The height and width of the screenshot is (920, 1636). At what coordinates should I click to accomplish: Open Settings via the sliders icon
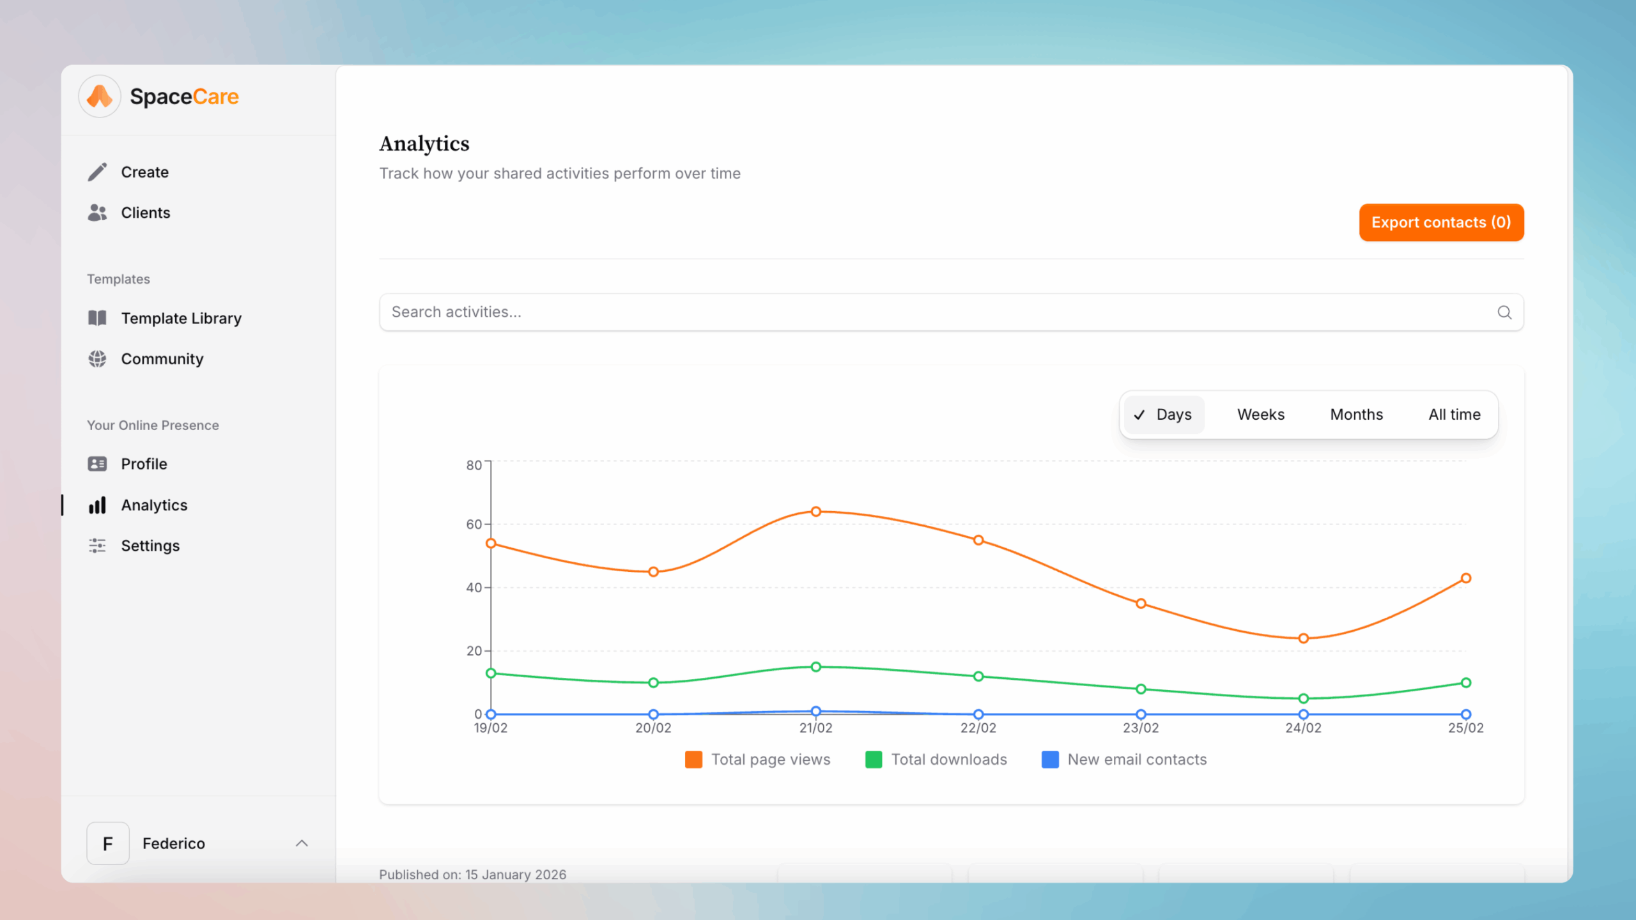click(97, 545)
